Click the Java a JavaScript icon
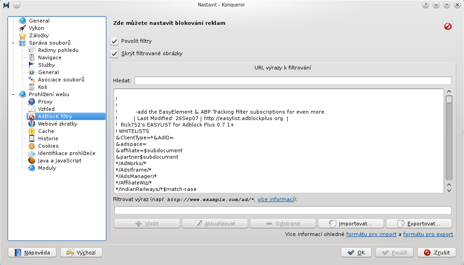This screenshot has height=265, width=464. 32,161
